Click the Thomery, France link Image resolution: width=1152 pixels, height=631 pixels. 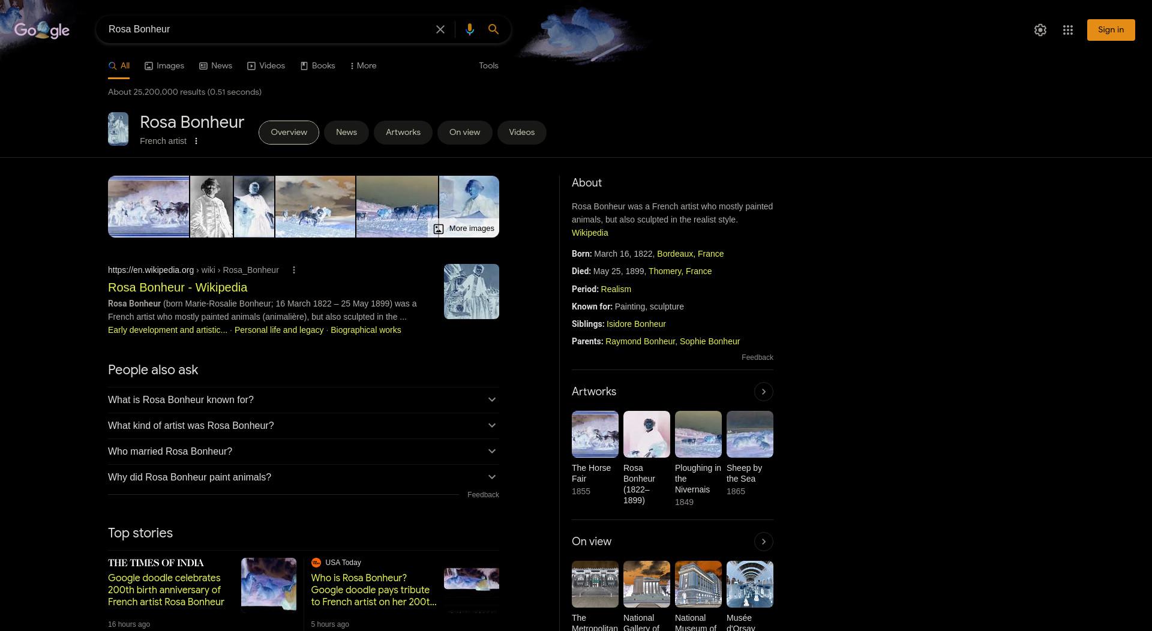[680, 271]
